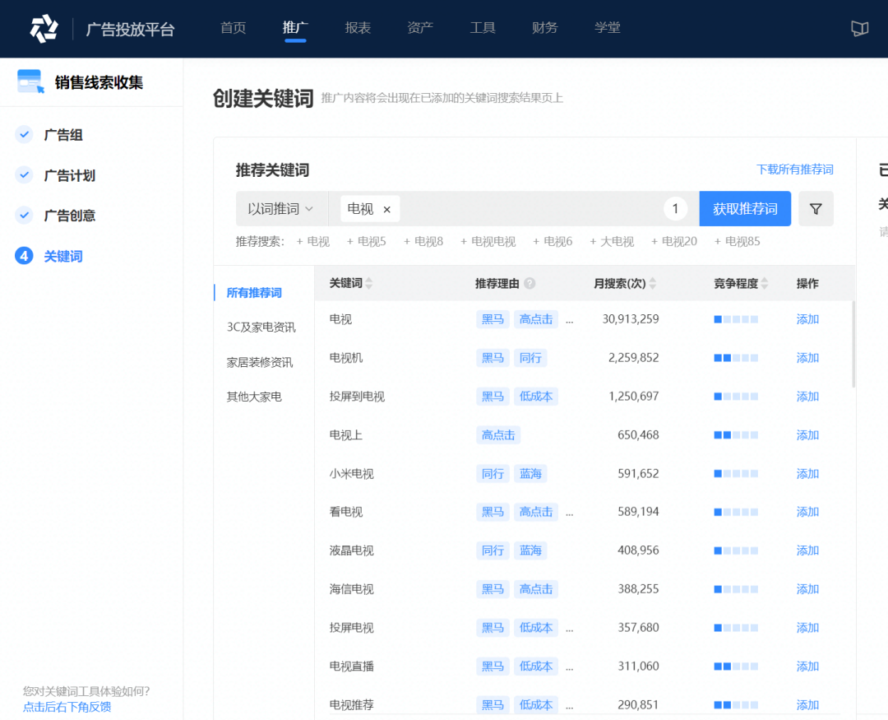Open the book help icon in header
Screen dimensions: 888x720
click(x=859, y=29)
